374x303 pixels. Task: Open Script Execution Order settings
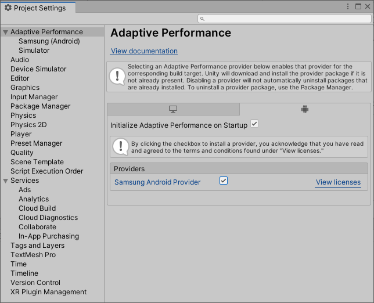(46, 171)
